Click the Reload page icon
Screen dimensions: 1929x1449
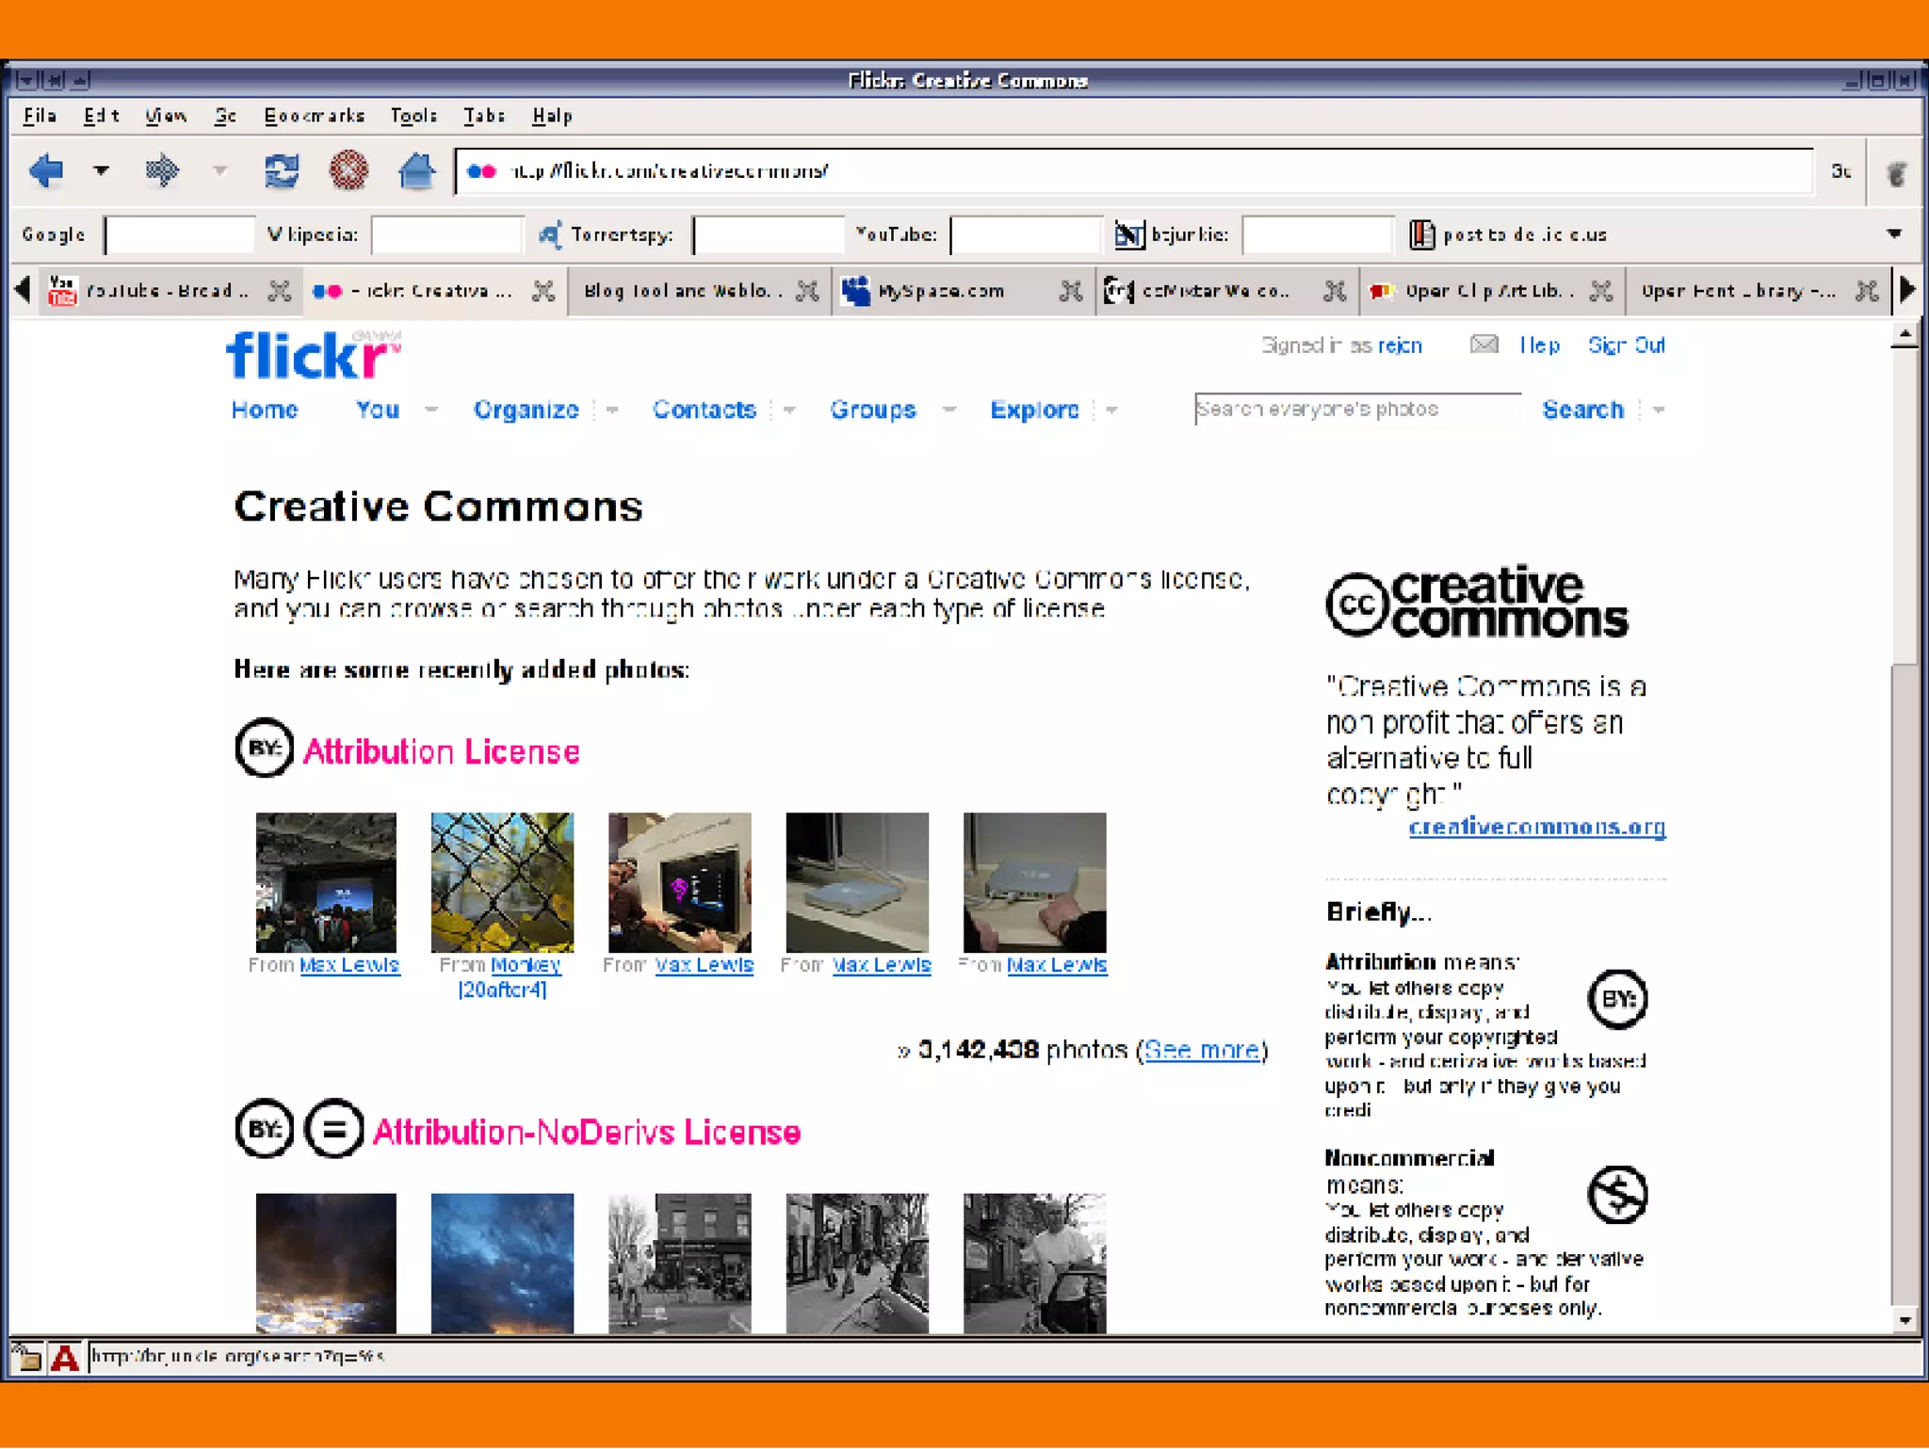(x=281, y=170)
